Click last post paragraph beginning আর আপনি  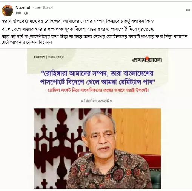pyautogui.click(x=95, y=39)
